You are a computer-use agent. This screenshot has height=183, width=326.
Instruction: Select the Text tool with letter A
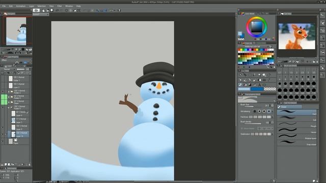(x=259, y=85)
